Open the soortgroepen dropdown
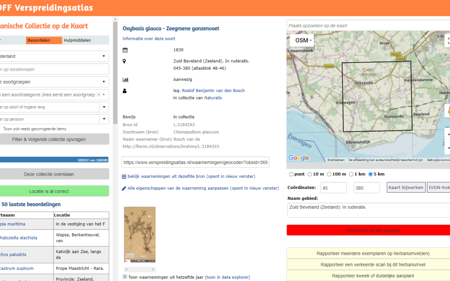Image resolution: width=450 pixels, height=281 pixels. click(54, 82)
